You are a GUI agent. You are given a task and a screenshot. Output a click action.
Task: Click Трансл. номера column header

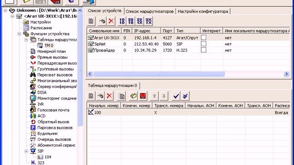pyautogui.click(x=169, y=106)
